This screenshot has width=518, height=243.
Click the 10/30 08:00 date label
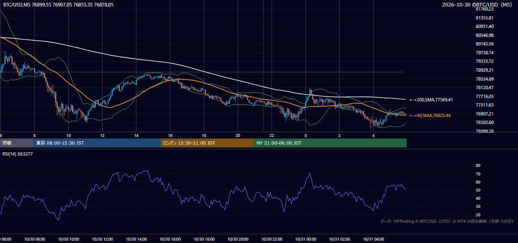(34, 239)
